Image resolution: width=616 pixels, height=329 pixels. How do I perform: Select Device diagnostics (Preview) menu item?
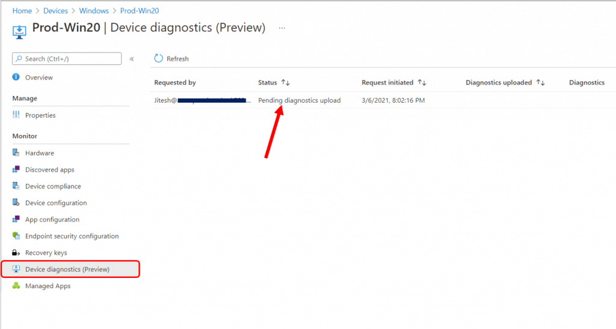click(70, 269)
